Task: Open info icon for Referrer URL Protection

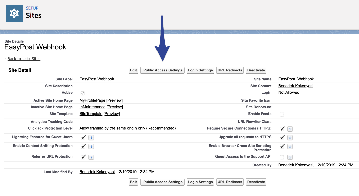Action: coord(91,157)
